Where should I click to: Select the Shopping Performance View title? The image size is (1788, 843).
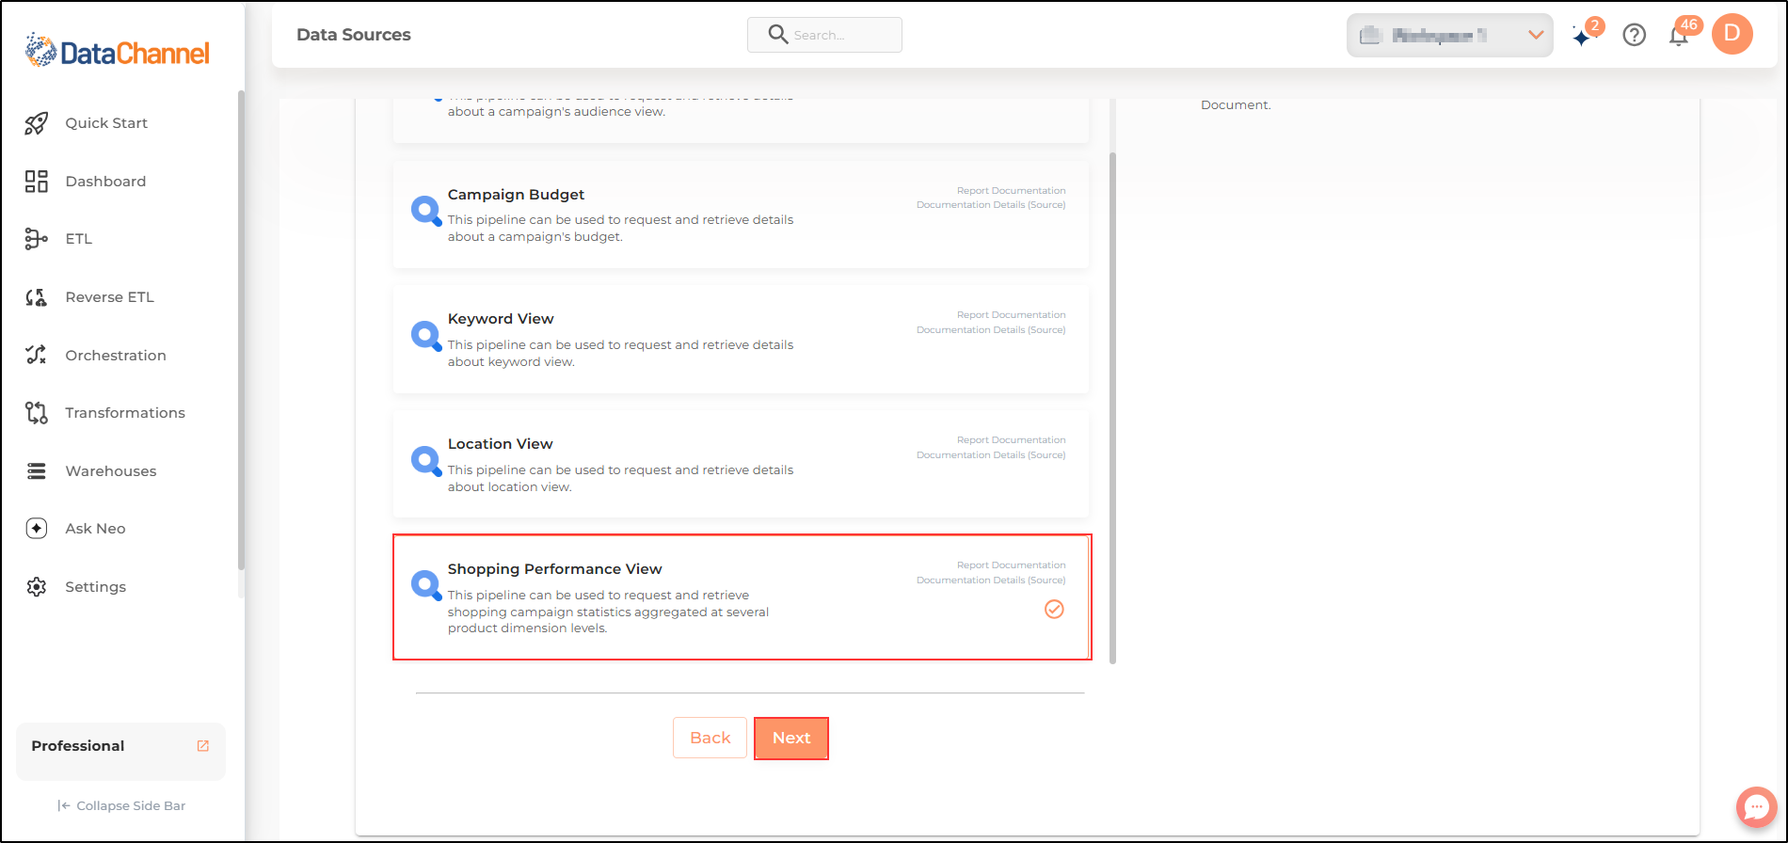554,569
